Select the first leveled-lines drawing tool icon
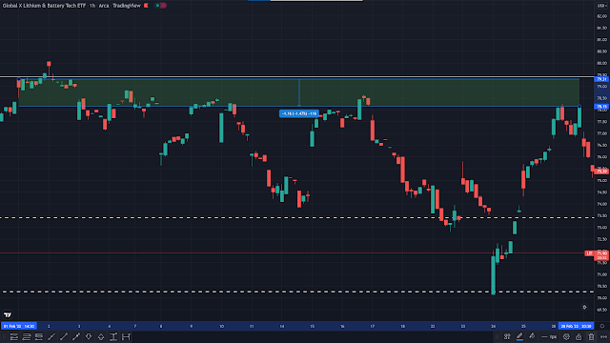The image size is (610, 343). click(x=14, y=336)
